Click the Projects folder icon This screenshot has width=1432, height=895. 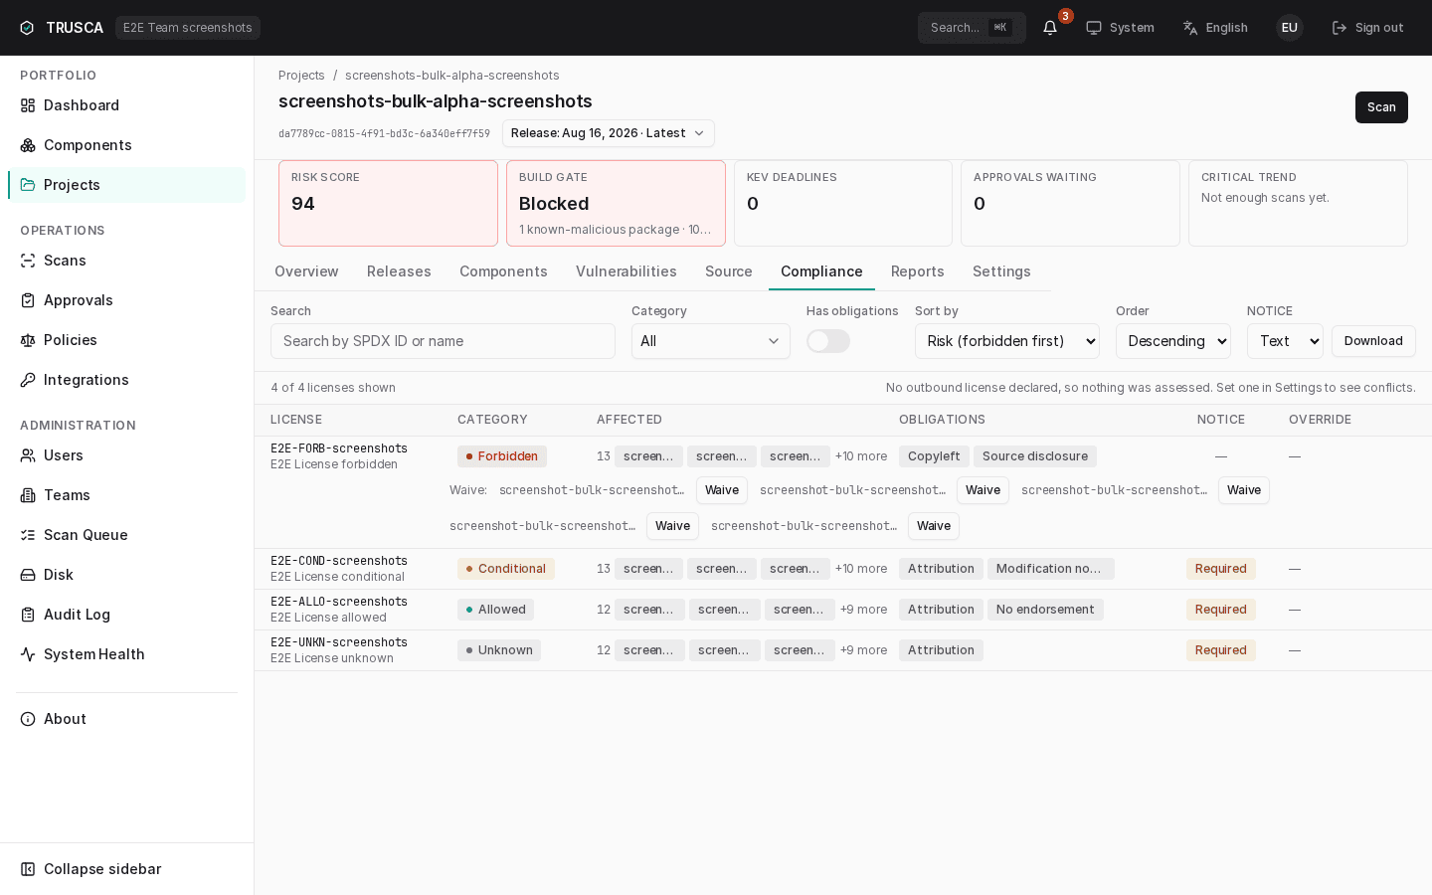(28, 185)
